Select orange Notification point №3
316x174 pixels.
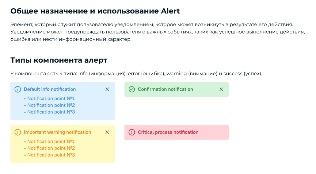51,155
